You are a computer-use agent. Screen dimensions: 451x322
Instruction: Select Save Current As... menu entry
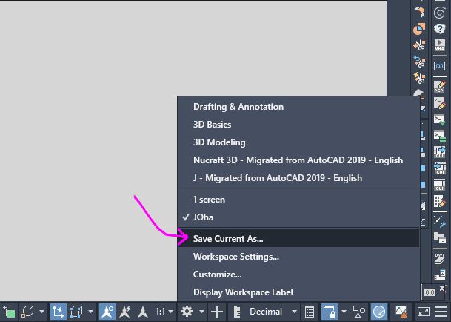[228, 238]
